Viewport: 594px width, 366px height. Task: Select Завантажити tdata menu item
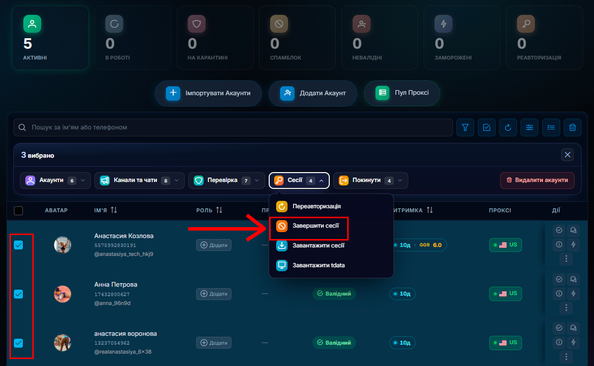click(331, 265)
